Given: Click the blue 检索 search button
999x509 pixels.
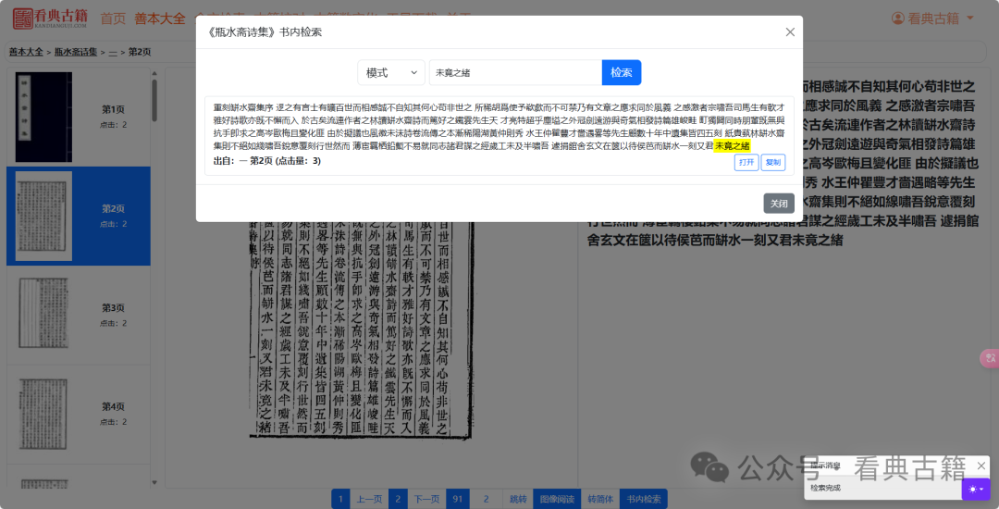Looking at the screenshot, I should [x=622, y=72].
